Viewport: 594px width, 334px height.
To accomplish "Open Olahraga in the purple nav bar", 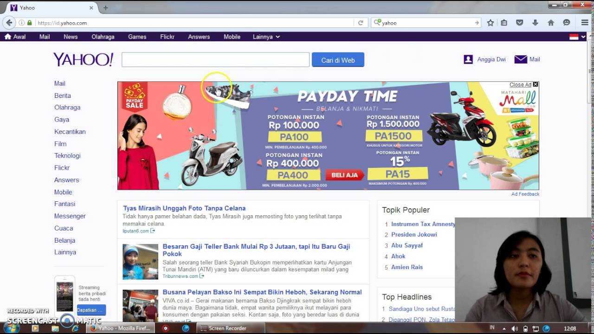I will (x=103, y=37).
